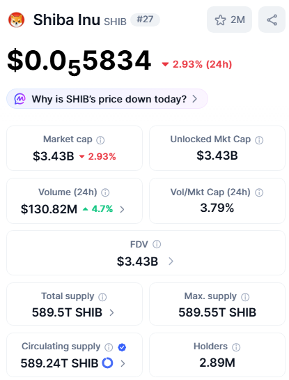Click the Shiba Inu coin logo

(x=16, y=20)
